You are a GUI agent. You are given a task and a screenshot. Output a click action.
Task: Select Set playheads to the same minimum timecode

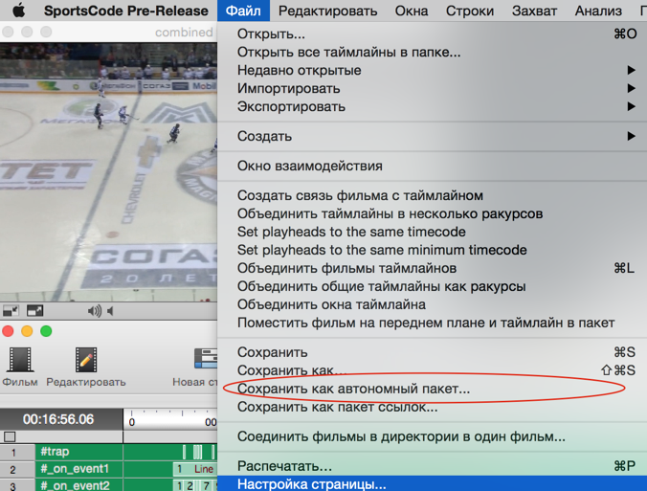[432, 250]
